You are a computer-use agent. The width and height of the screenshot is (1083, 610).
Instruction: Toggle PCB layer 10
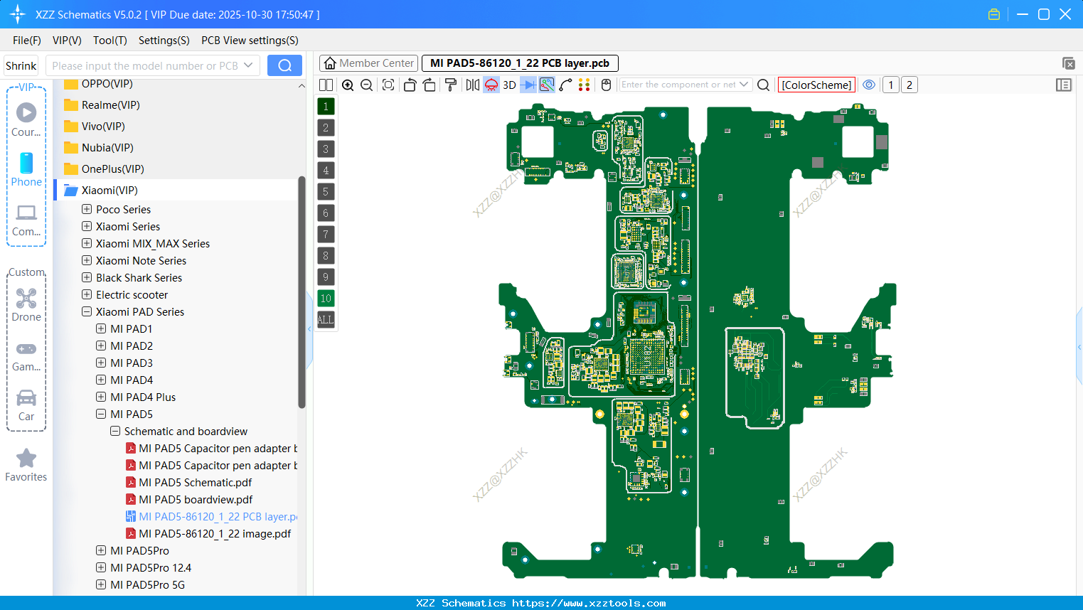(326, 299)
